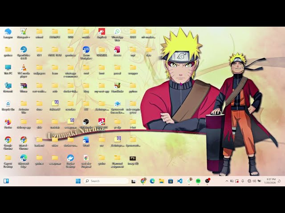Image resolution: width=285 pixels, height=213 pixels.
Task: Open the Microsoft Edge desktop shortcut
Action: tap(24, 161)
